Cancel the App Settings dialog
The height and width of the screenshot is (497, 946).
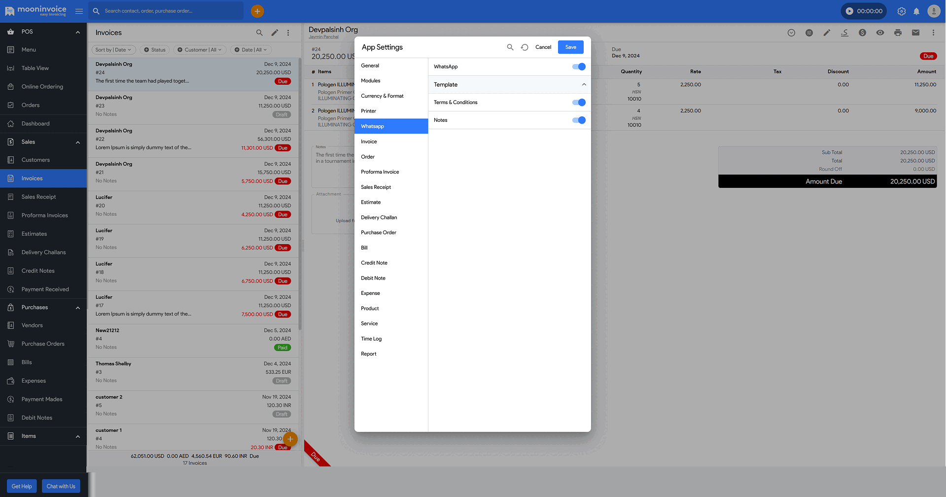click(543, 47)
